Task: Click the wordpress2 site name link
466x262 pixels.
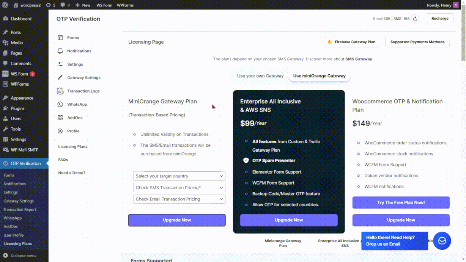Action: 27,5
